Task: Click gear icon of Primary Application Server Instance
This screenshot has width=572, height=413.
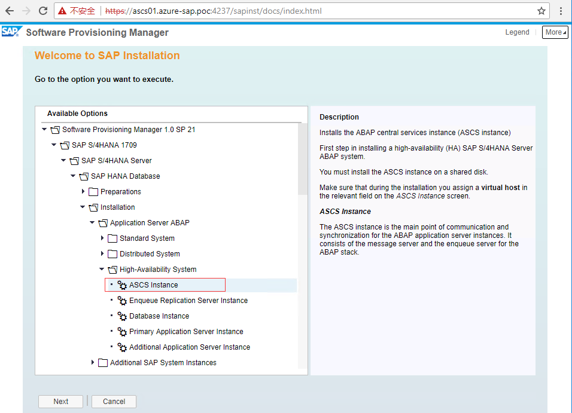Action: tap(122, 332)
